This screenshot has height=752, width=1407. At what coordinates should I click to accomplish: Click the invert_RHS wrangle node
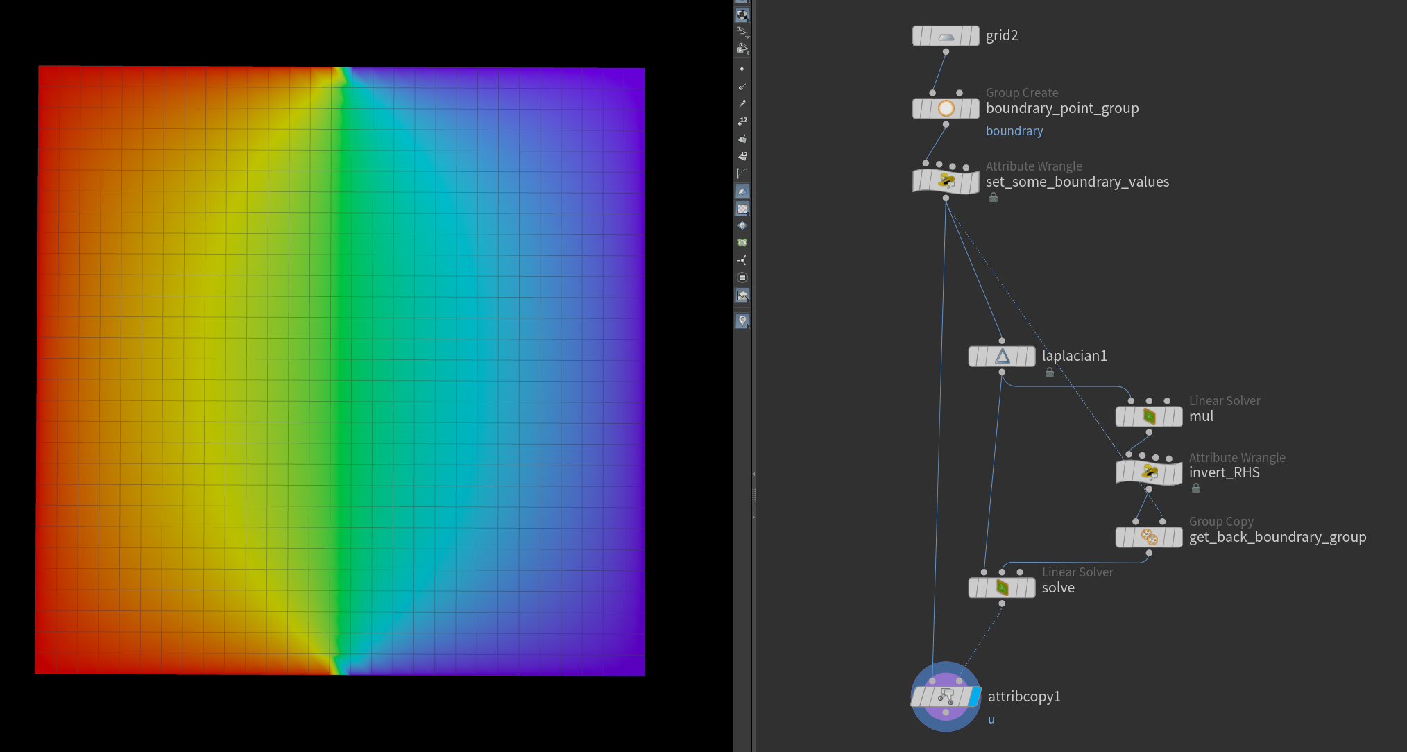point(1148,473)
